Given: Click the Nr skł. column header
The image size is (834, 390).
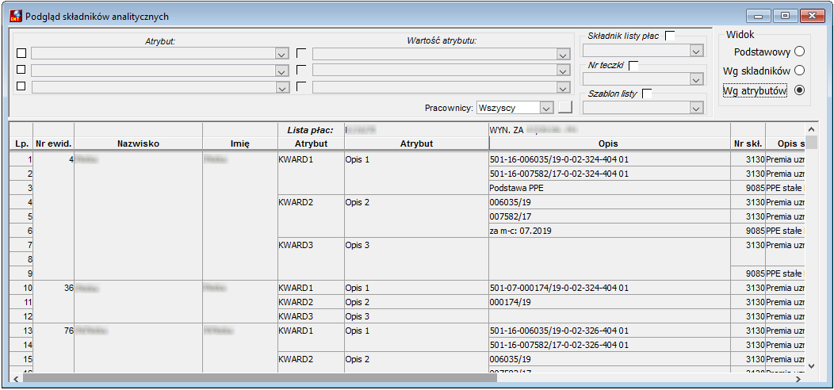Looking at the screenshot, I should [x=748, y=143].
